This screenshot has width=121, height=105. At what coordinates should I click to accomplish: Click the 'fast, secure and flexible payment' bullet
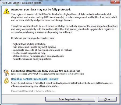coord(33,47)
